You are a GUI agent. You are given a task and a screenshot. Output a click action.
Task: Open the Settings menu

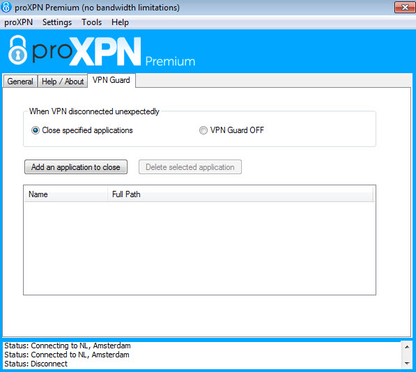point(57,22)
